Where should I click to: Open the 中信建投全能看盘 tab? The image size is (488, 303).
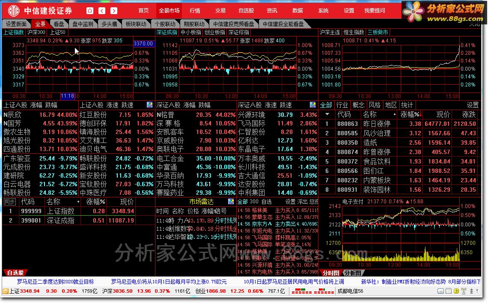[283, 24]
